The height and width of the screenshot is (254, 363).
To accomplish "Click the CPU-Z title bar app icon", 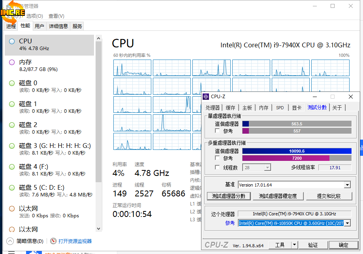I will (206, 97).
